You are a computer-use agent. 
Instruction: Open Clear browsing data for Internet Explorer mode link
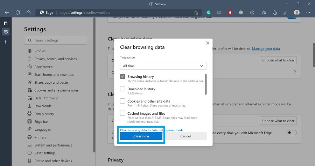(152, 130)
